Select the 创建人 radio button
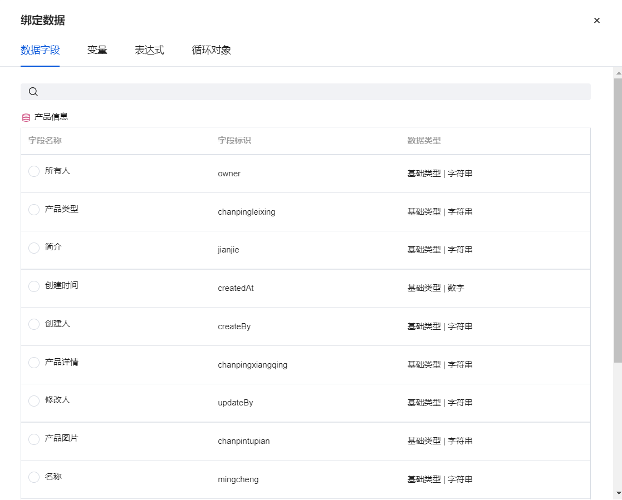 pyautogui.click(x=34, y=324)
